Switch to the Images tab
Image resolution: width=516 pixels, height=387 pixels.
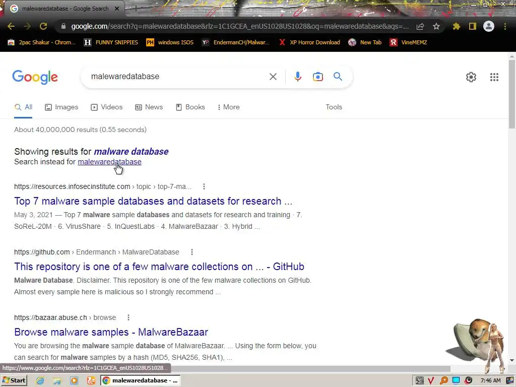click(x=61, y=107)
